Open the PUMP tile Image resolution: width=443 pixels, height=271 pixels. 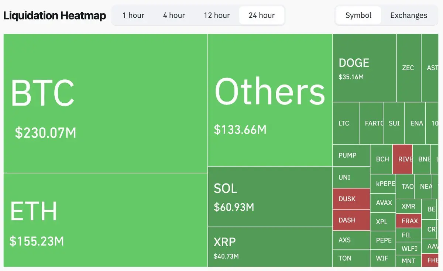(x=351, y=155)
